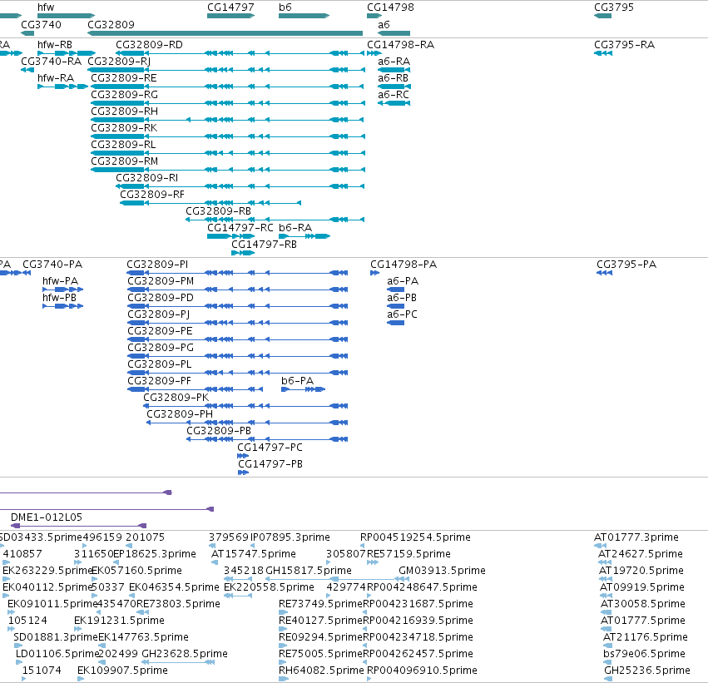Select protein CG14797-PC
708x683 pixels.
pos(243,456)
